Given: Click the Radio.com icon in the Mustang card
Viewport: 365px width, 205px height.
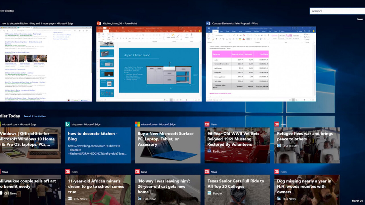Looking at the screenshot, I should [x=209, y=151].
